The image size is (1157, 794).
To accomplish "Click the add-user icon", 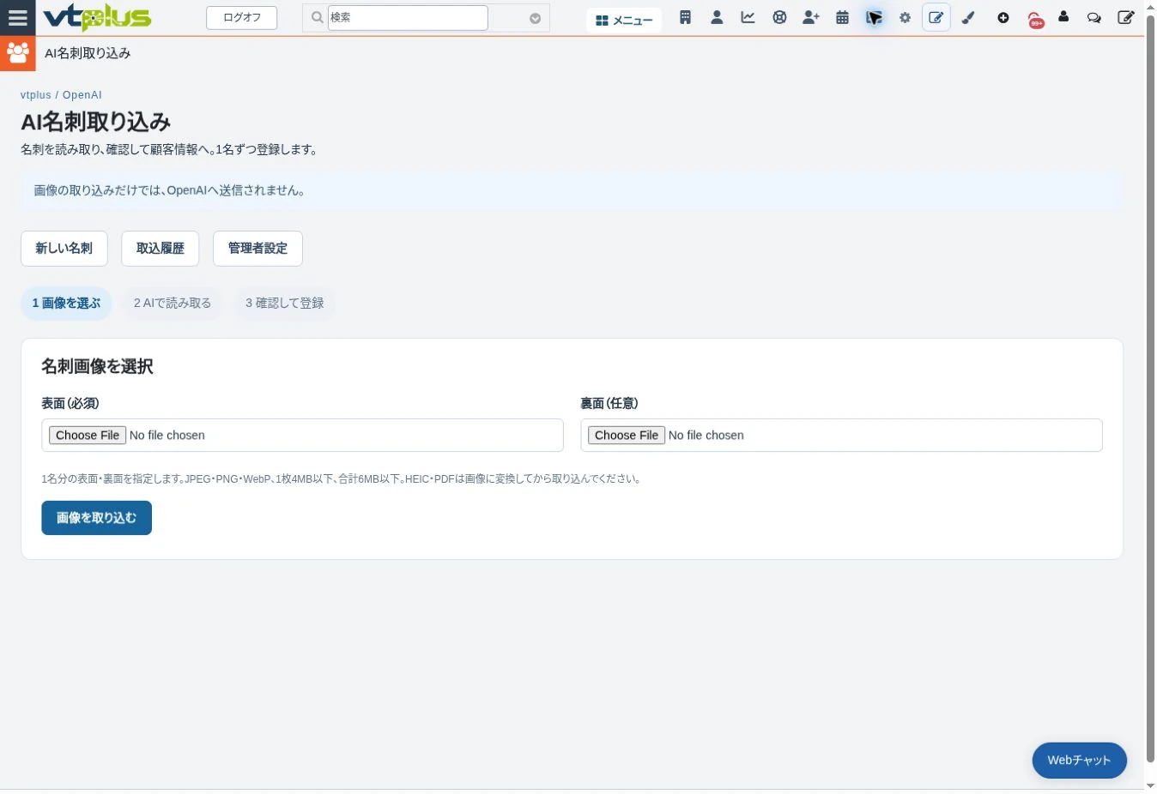I will 811,17.
